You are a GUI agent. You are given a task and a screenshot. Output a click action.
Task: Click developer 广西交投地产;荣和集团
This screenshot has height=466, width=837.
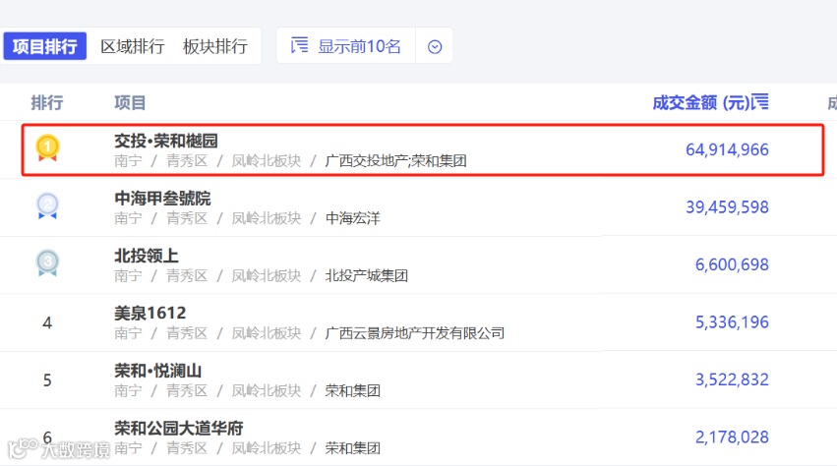pyautogui.click(x=396, y=160)
